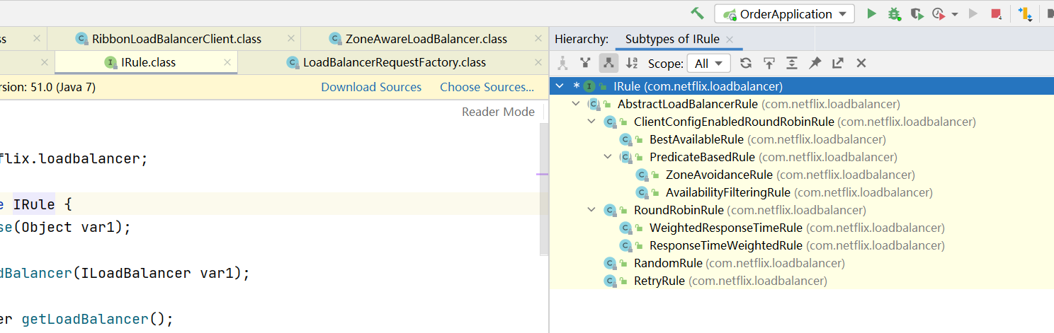This screenshot has width=1054, height=333.
Task: Build the project with hammer icon
Action: click(697, 13)
